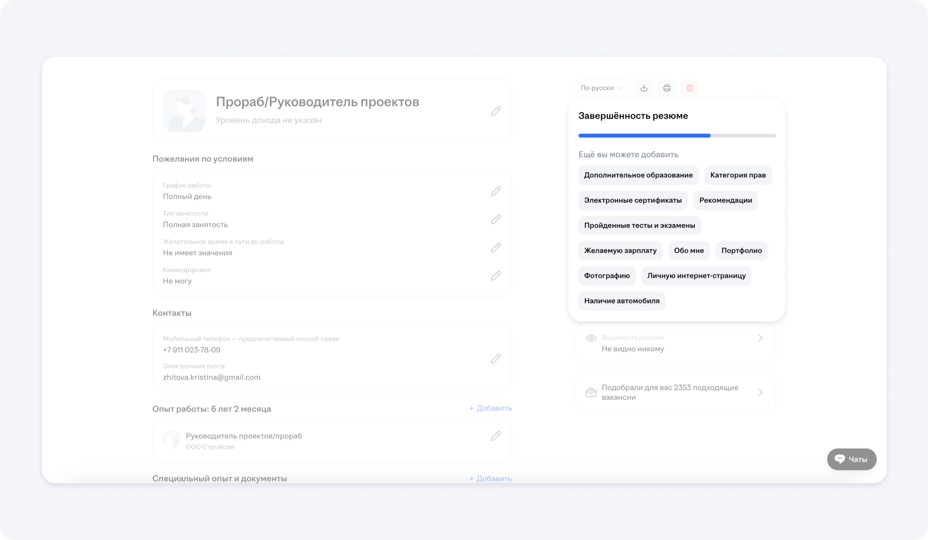This screenshot has width=928, height=540.
Task: Click the download resume icon
Action: pyautogui.click(x=644, y=88)
